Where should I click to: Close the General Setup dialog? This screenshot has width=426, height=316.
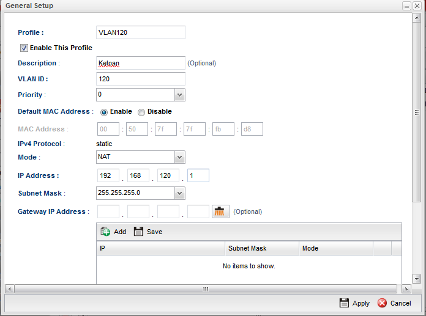click(x=417, y=6)
